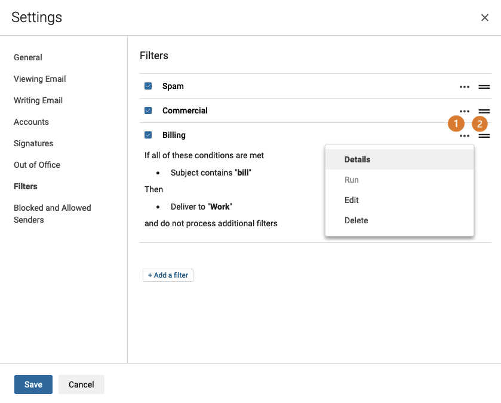Click the + Add a filter button
The image size is (501, 403).
(x=168, y=275)
